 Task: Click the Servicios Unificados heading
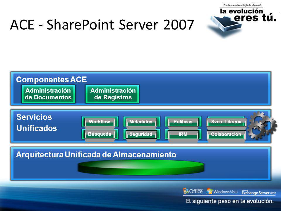pyautogui.click(x=37, y=123)
